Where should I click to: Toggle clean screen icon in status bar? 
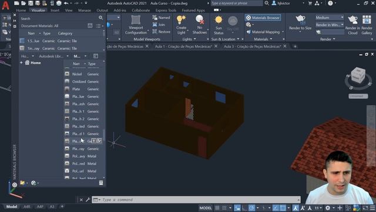click(365, 208)
